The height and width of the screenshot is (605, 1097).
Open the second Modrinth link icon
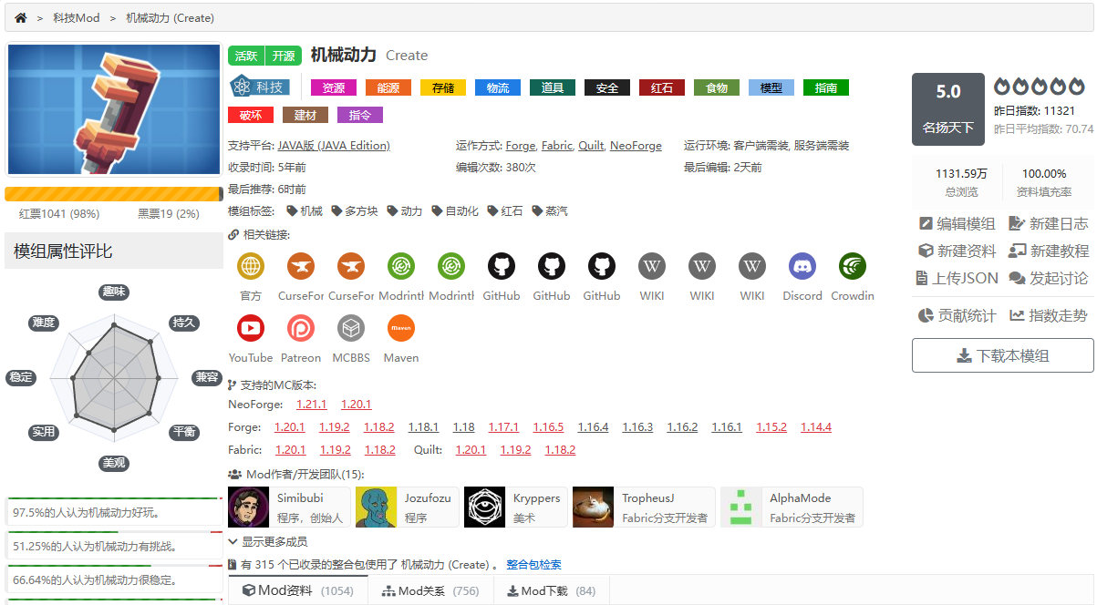click(451, 266)
